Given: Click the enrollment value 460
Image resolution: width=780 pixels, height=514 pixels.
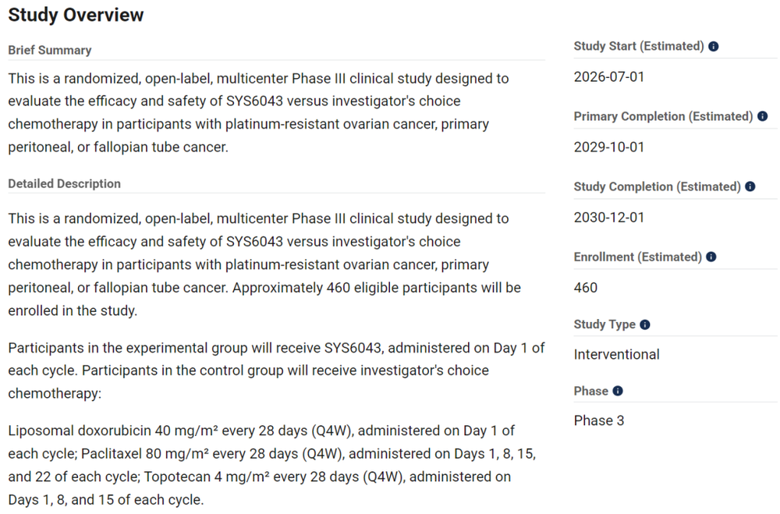Looking at the screenshot, I should (586, 288).
